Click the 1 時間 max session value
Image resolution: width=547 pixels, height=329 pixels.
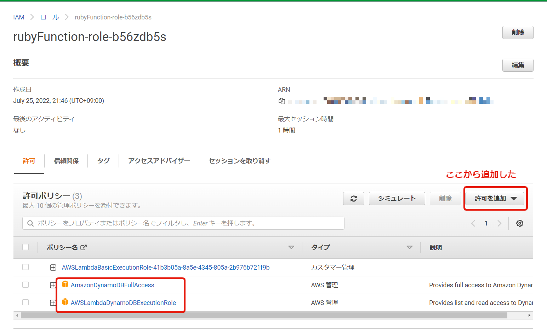pos(287,130)
